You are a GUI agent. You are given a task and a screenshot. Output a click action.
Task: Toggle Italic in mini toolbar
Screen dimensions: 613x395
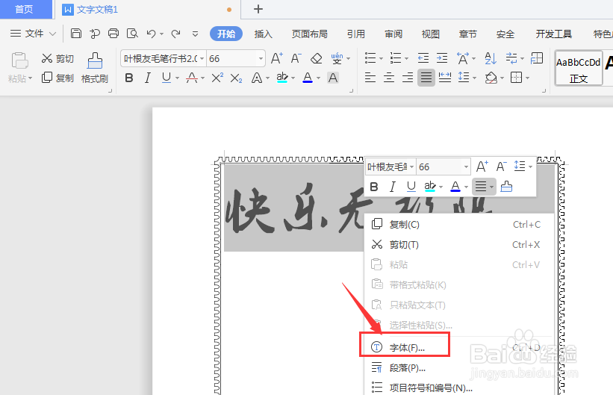(x=393, y=187)
